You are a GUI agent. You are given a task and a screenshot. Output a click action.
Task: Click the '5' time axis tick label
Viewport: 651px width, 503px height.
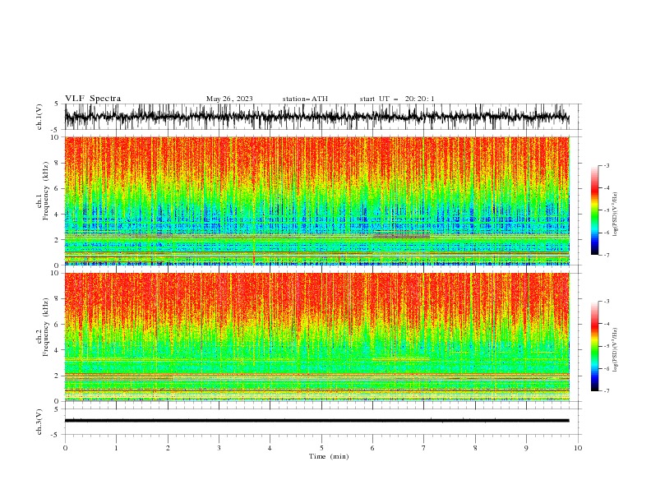coord(321,448)
